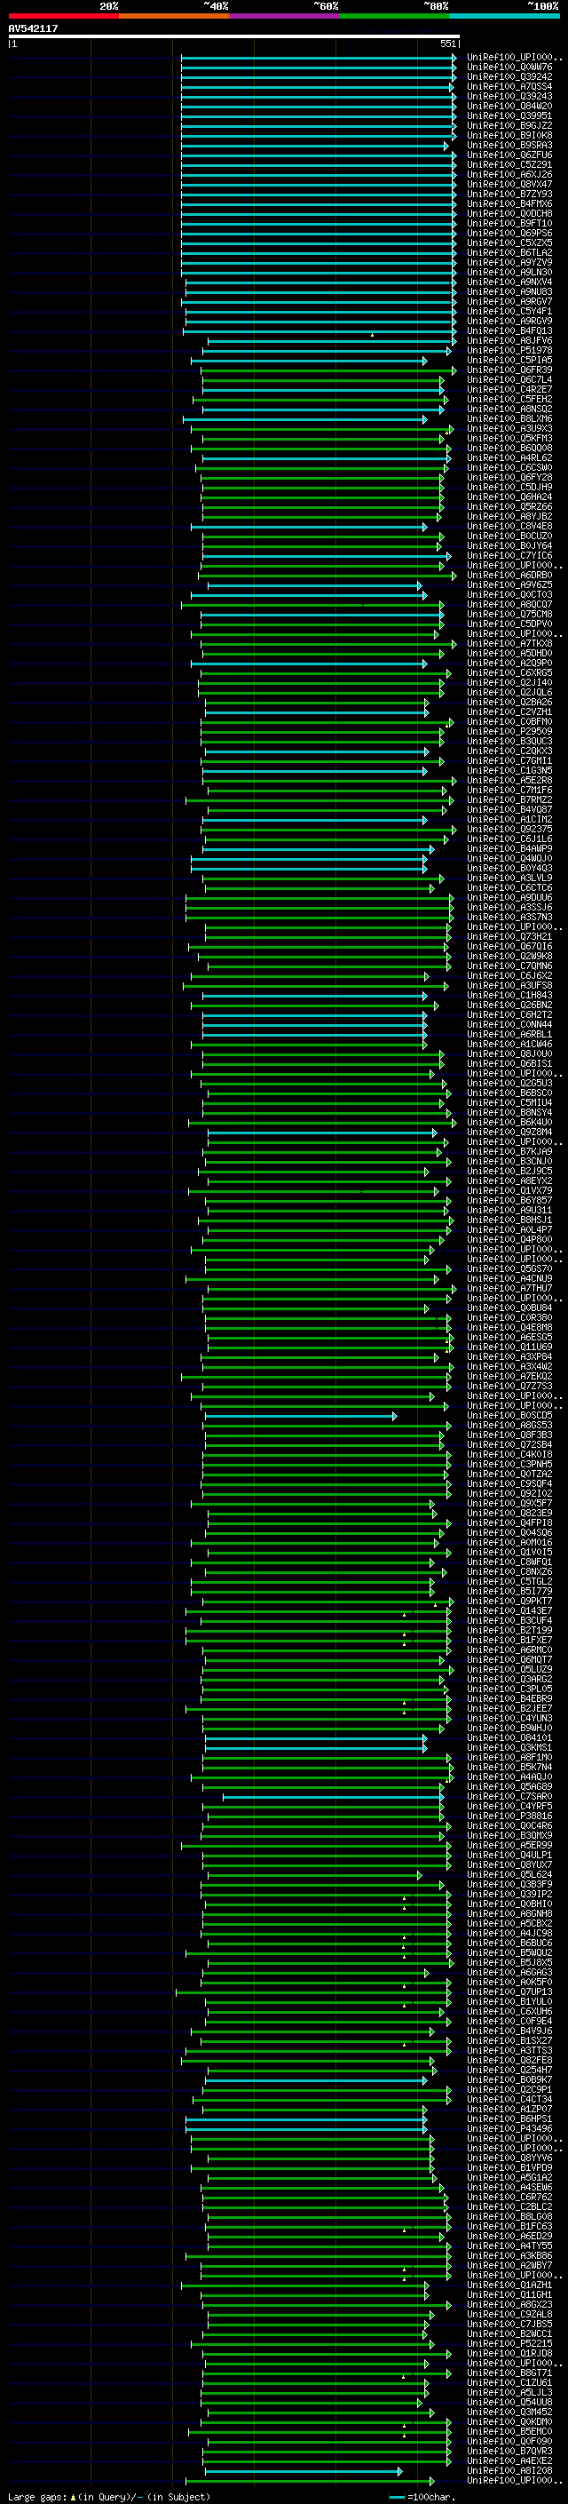Open hit UniRef100_A6XJ26
The height and width of the screenshot is (2504, 568).
tap(509, 175)
